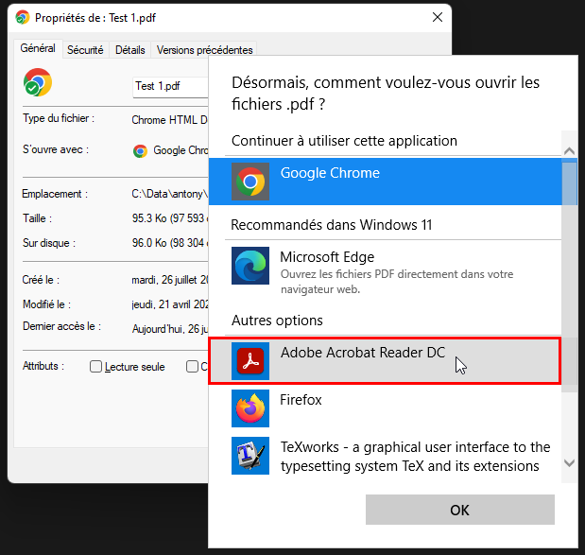Screen dimensions: 585x555
Task: Click the Test 1.pdf filename field
Action: (170, 86)
